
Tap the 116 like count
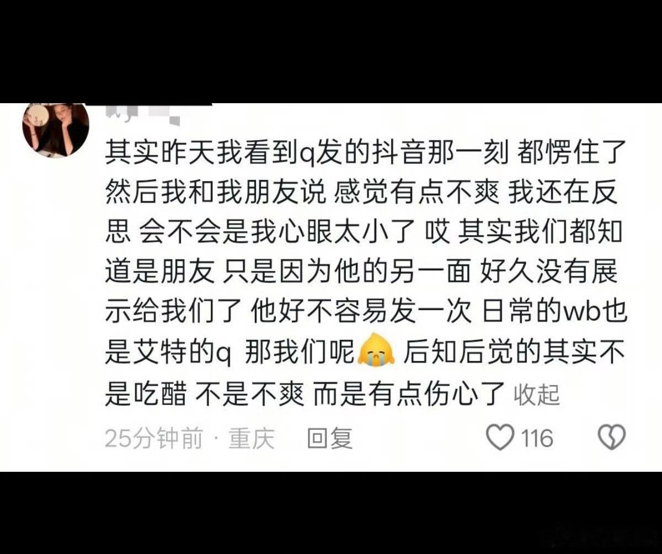(537, 439)
